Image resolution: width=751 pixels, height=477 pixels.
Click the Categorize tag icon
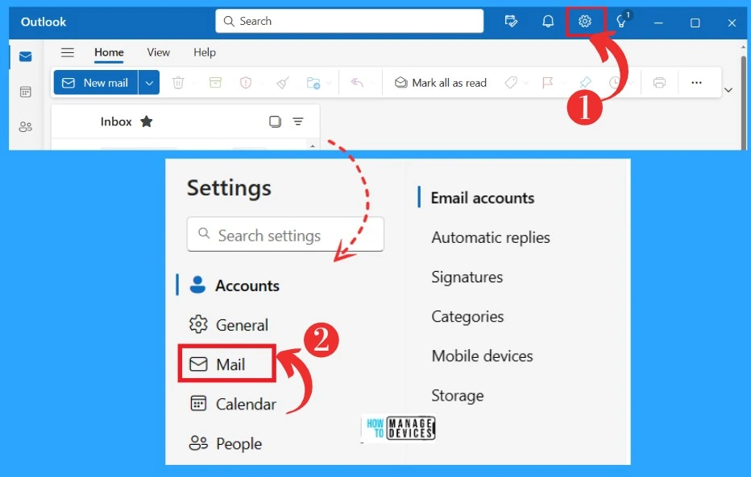(511, 83)
